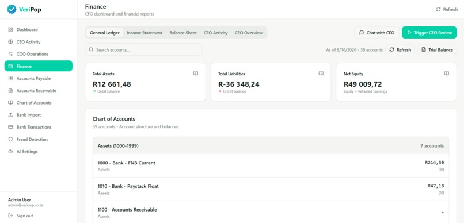464x223 pixels.
Task: Click the Accounts Payable sidebar icon
Action: [11, 78]
